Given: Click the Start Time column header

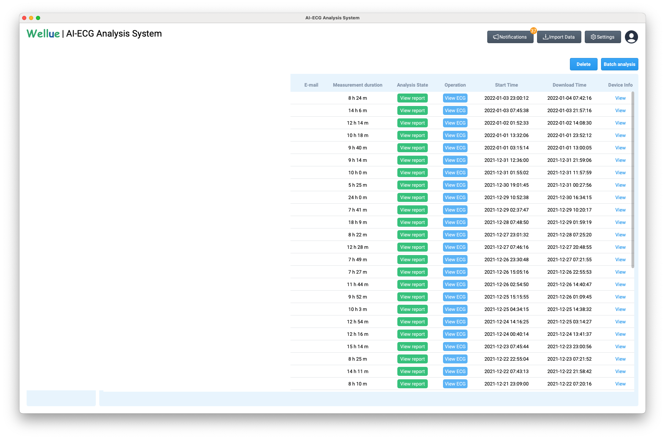Looking at the screenshot, I should click(x=506, y=85).
